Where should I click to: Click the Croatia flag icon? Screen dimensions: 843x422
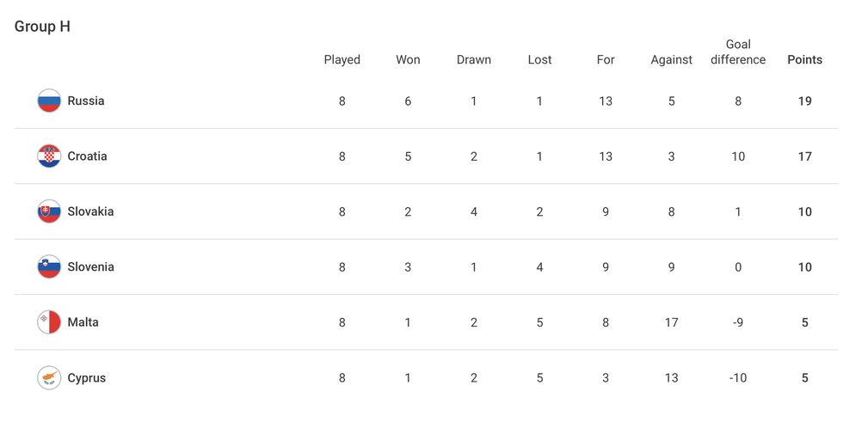[49, 156]
